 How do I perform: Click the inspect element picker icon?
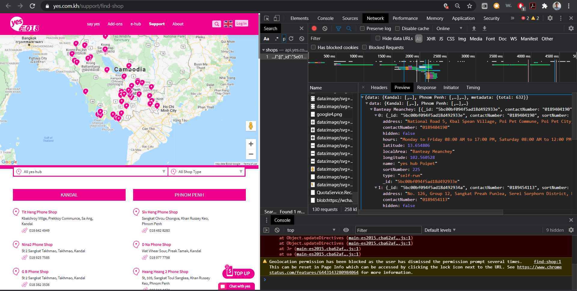click(267, 18)
